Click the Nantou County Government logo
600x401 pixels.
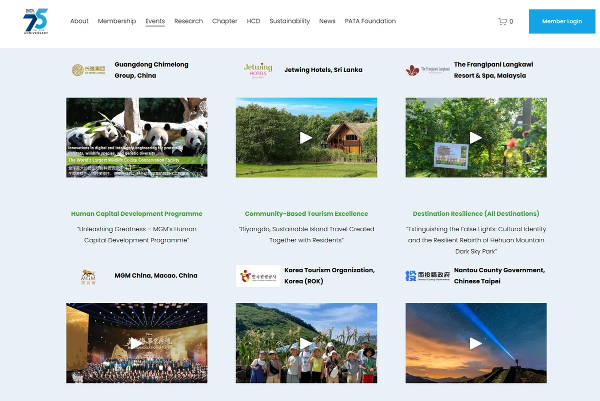428,276
